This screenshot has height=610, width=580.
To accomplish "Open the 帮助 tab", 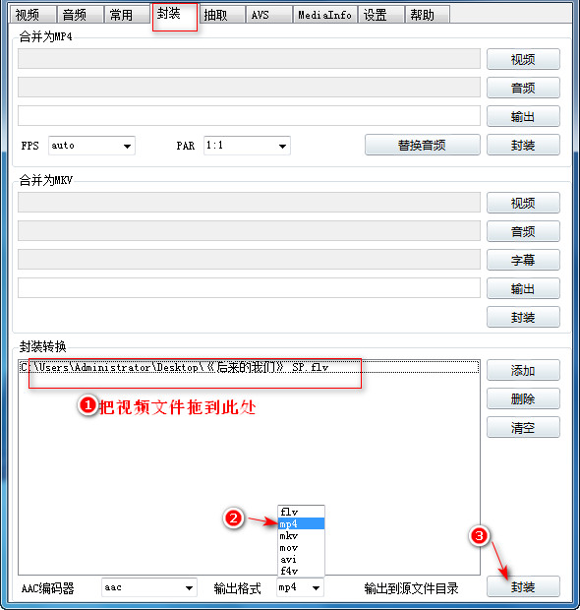I will [x=428, y=15].
